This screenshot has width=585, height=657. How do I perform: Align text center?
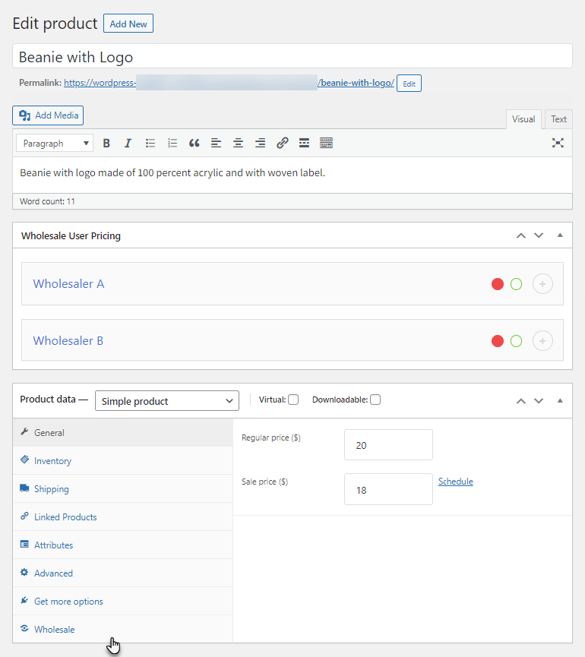238,144
